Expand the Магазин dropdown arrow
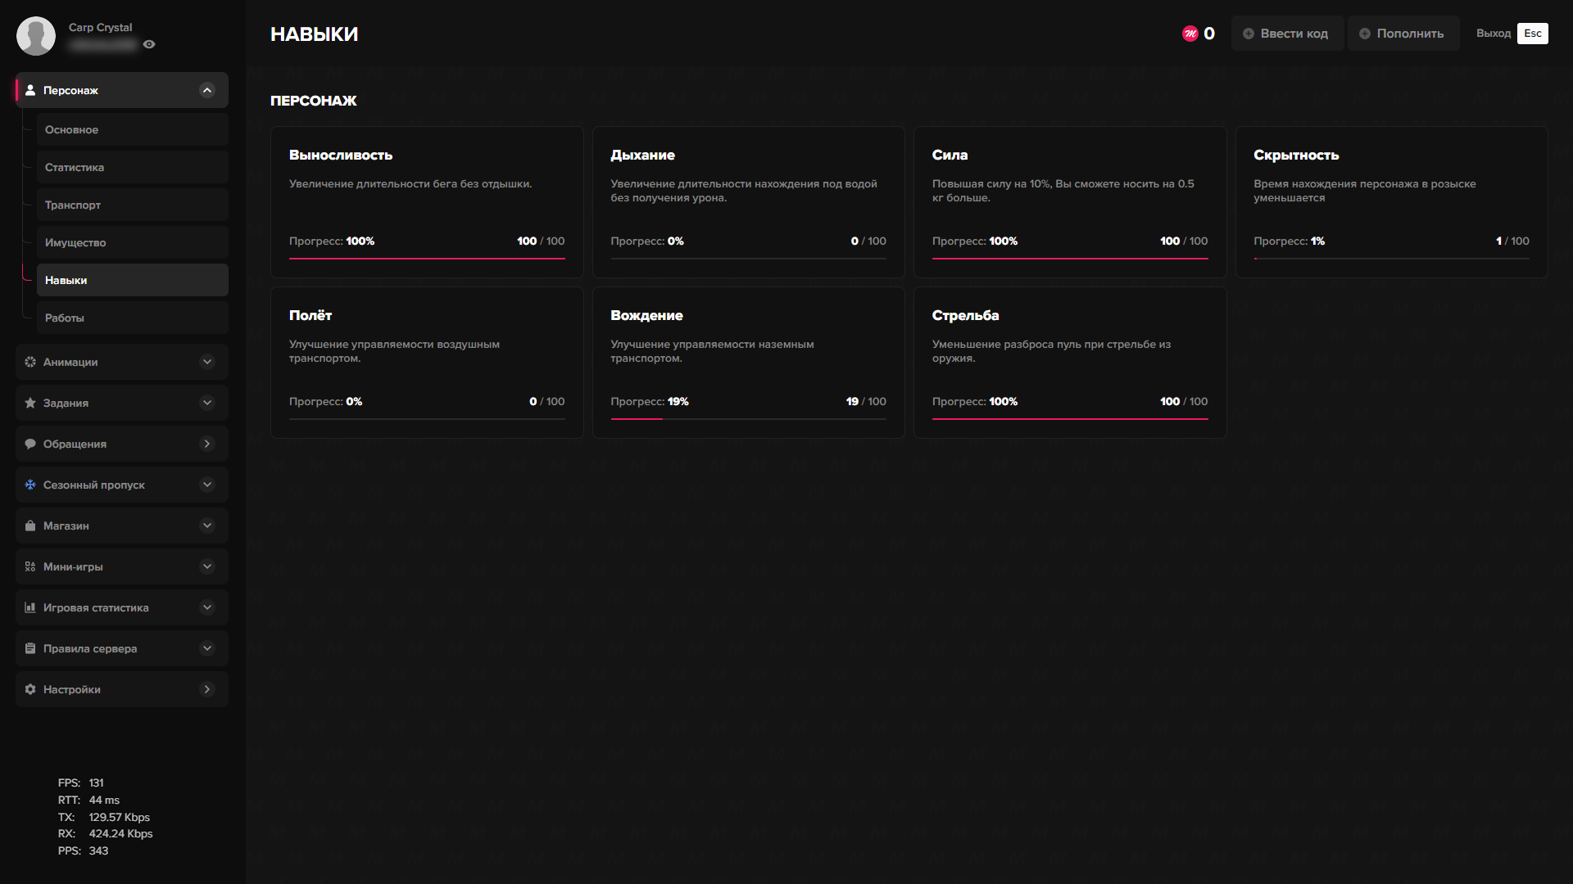 [x=207, y=525]
